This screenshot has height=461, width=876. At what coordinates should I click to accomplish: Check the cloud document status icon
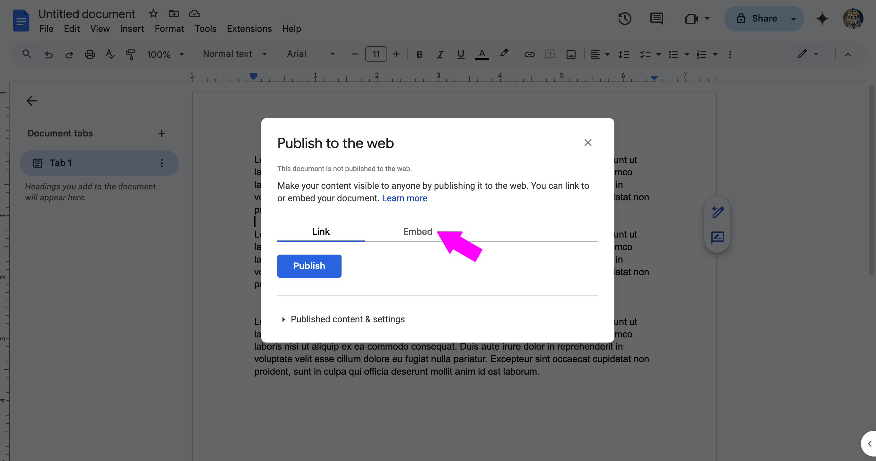tap(195, 13)
